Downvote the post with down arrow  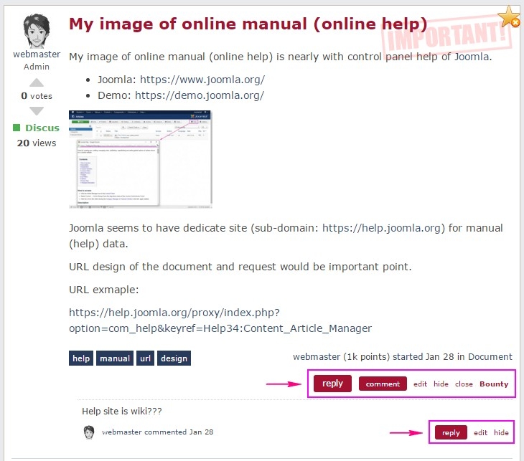coord(37,110)
